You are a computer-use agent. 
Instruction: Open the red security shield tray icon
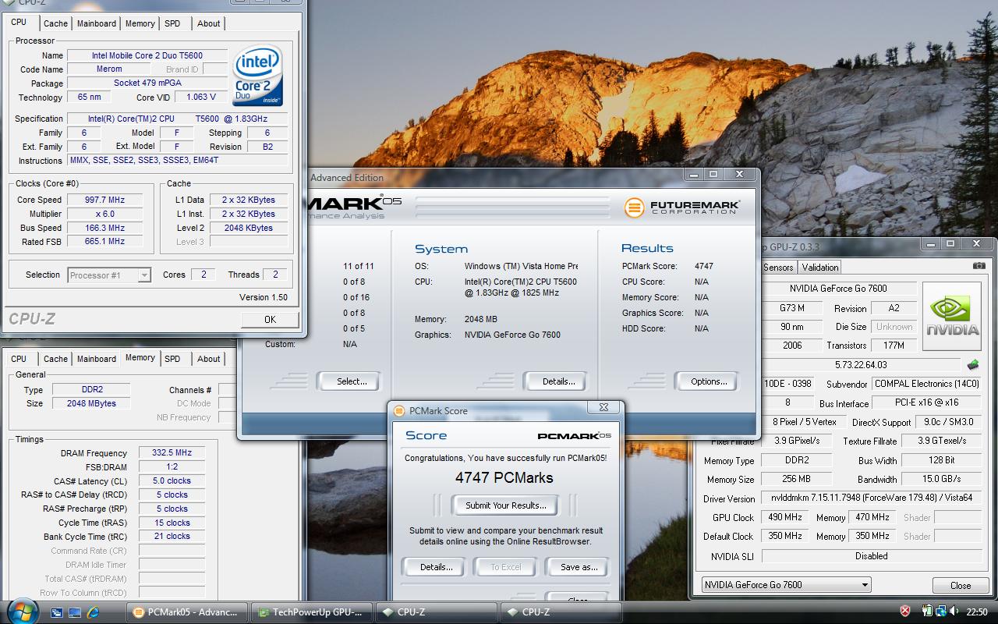[x=905, y=612]
